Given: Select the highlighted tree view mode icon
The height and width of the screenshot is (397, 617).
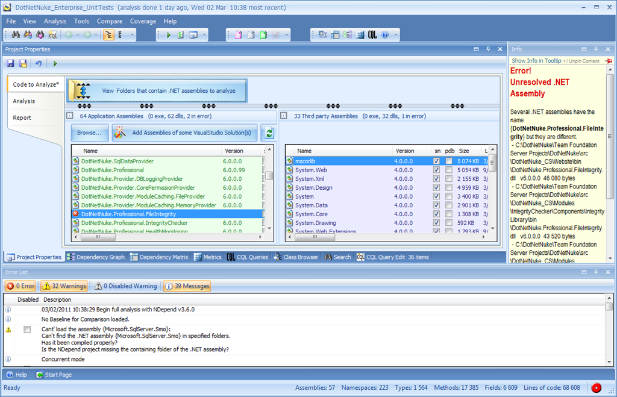Looking at the screenshot, I should click(x=108, y=35).
